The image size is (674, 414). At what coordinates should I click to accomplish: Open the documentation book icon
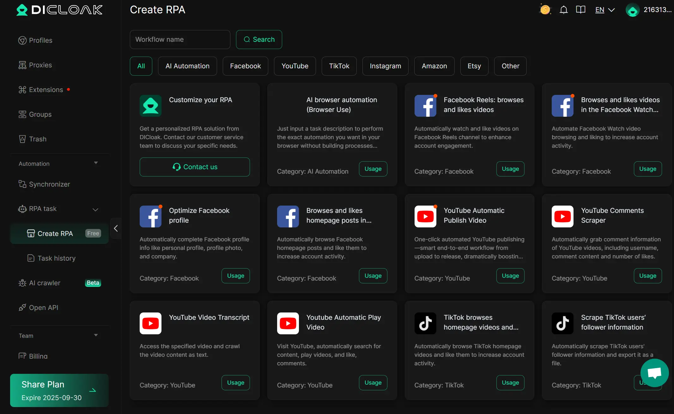tap(580, 10)
